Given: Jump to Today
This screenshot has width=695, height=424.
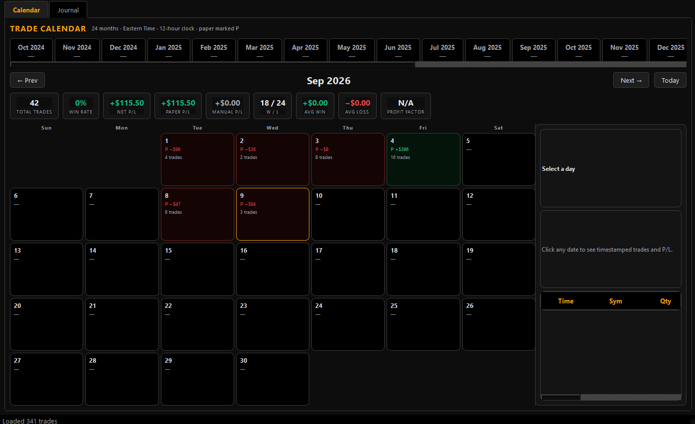Looking at the screenshot, I should [x=670, y=80].
